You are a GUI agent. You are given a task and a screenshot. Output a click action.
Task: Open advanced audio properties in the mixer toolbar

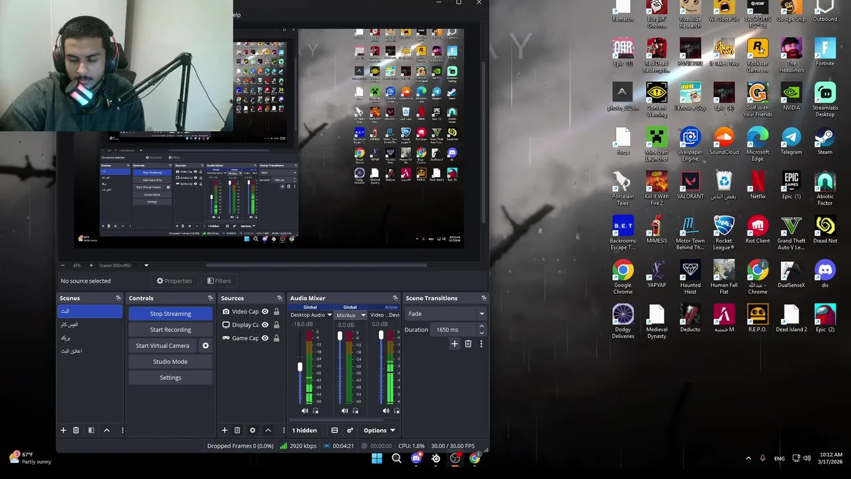click(x=350, y=430)
